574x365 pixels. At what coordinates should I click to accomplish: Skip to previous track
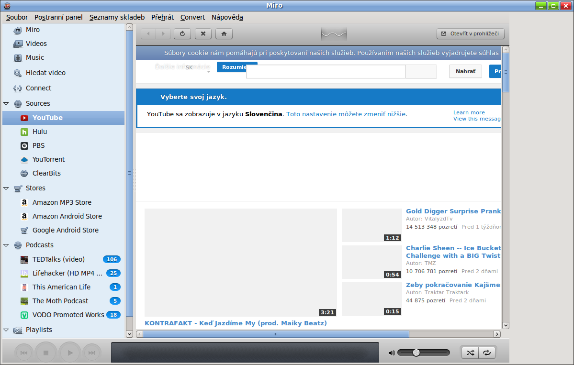[x=24, y=353]
